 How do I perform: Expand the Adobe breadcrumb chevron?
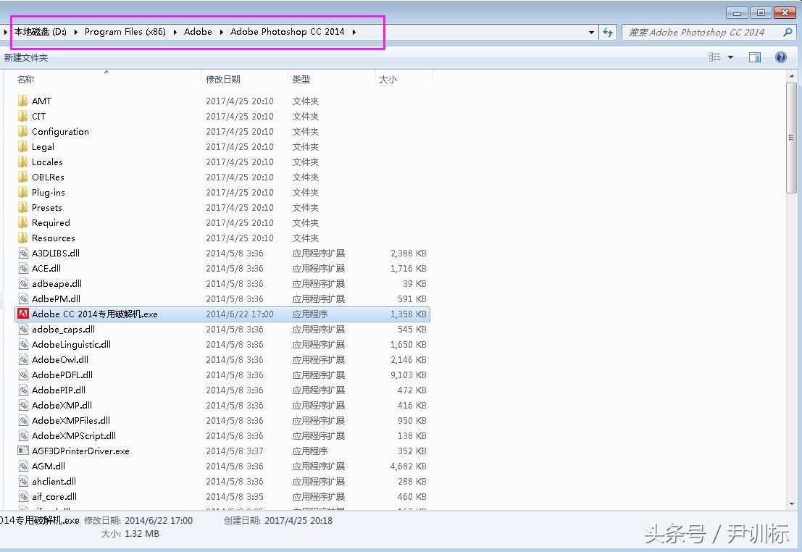220,32
